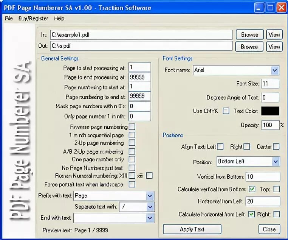Check One page number only
288x240 pixels.
coord(132,159)
